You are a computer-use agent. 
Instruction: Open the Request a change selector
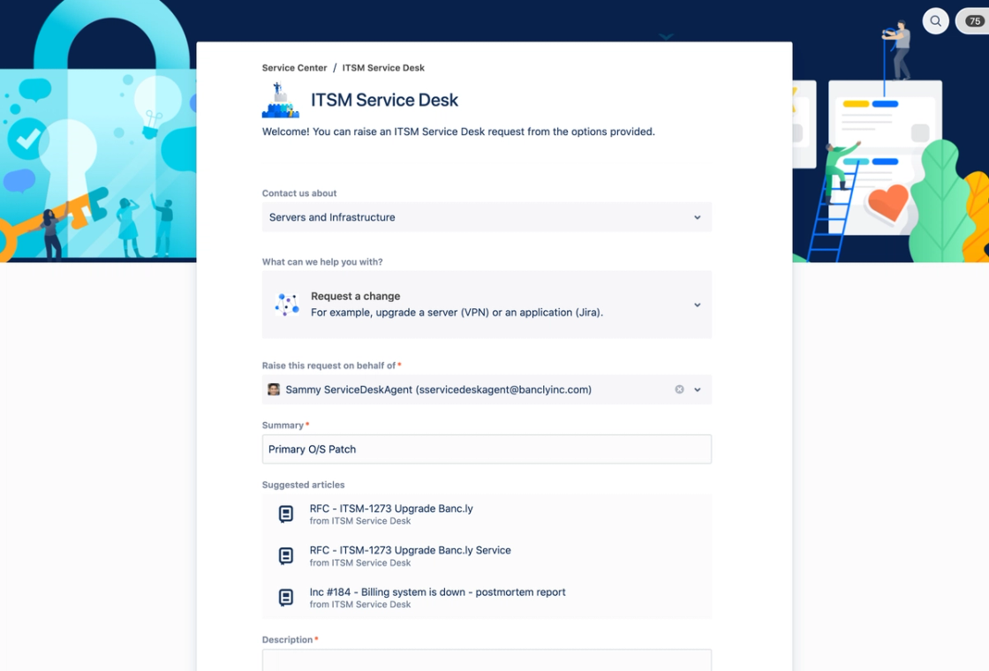[487, 305]
